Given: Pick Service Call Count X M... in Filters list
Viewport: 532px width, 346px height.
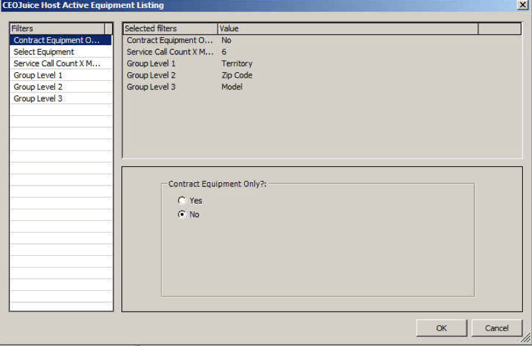Looking at the screenshot, I should tap(61, 64).
